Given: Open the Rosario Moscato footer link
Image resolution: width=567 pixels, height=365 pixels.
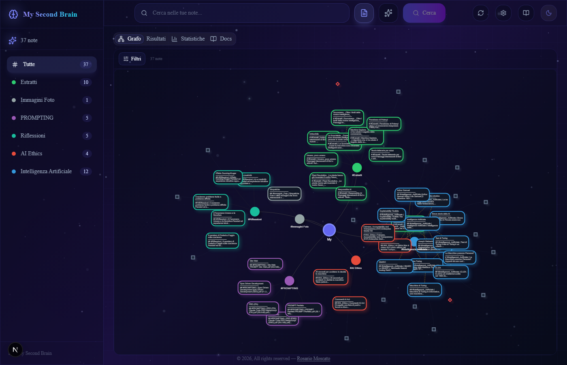Looking at the screenshot, I should coord(313,359).
